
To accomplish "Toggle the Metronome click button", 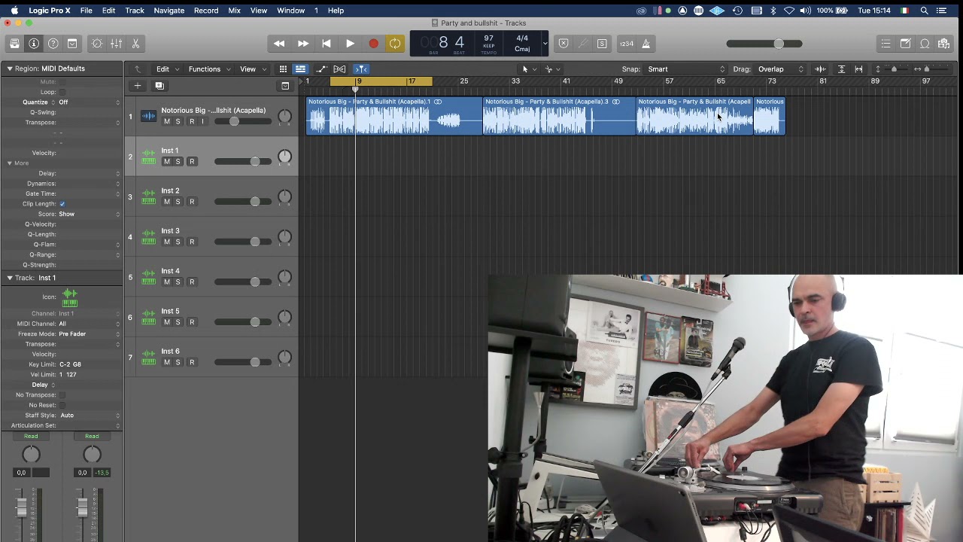I will 646,44.
